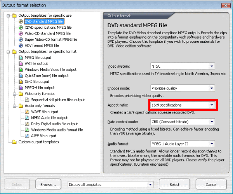The width and height of the screenshot is (233, 194).
Task: Select Custom output templates folder label
Action: (38, 142)
